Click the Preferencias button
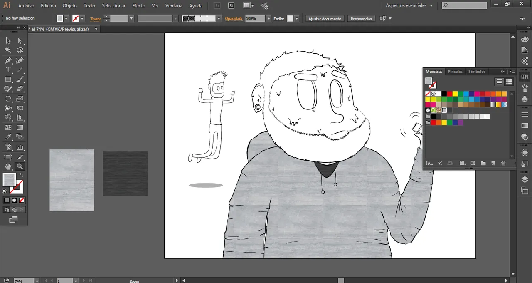This screenshot has height=283, width=532. pos(361,19)
